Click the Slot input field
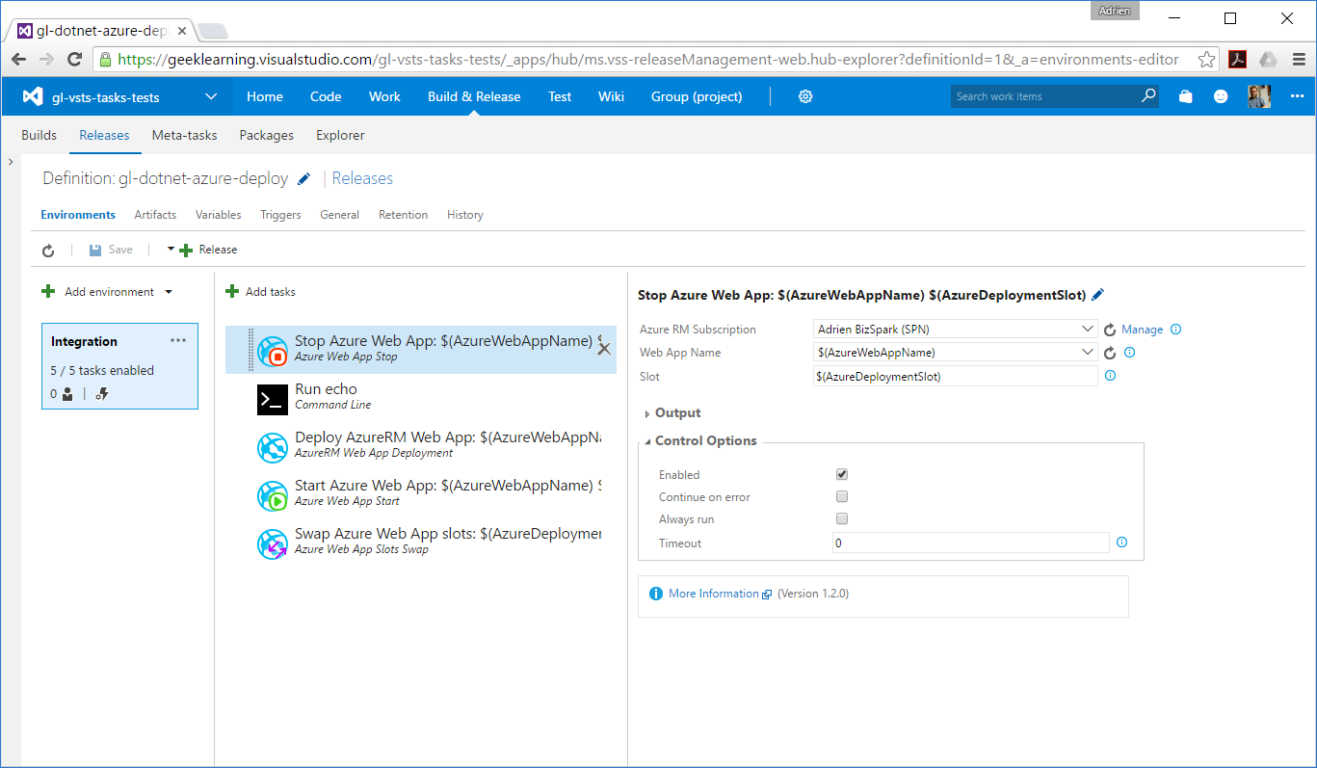 (x=956, y=376)
